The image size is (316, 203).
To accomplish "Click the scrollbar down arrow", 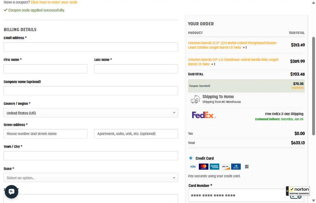I will 313,200.
